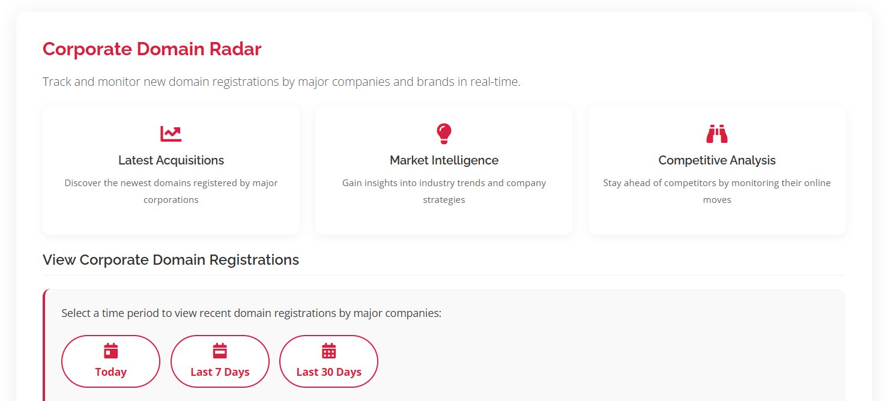The image size is (887, 401).
Task: Click the Corporate Domain Radar title
Action: (x=152, y=49)
